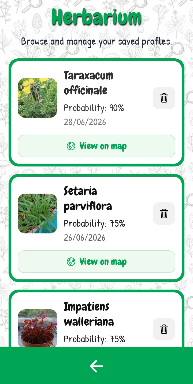Open the Setaria grass photo thumbnail

38,214
